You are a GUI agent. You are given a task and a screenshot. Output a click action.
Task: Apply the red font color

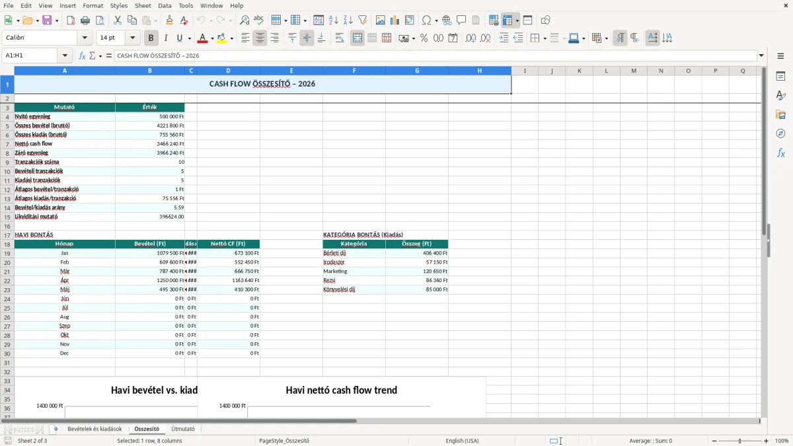click(202, 38)
